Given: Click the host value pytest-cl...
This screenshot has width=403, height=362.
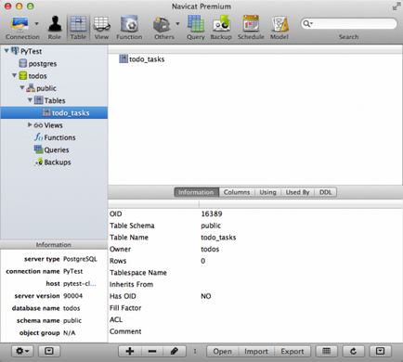Looking at the screenshot, I should [x=80, y=283].
